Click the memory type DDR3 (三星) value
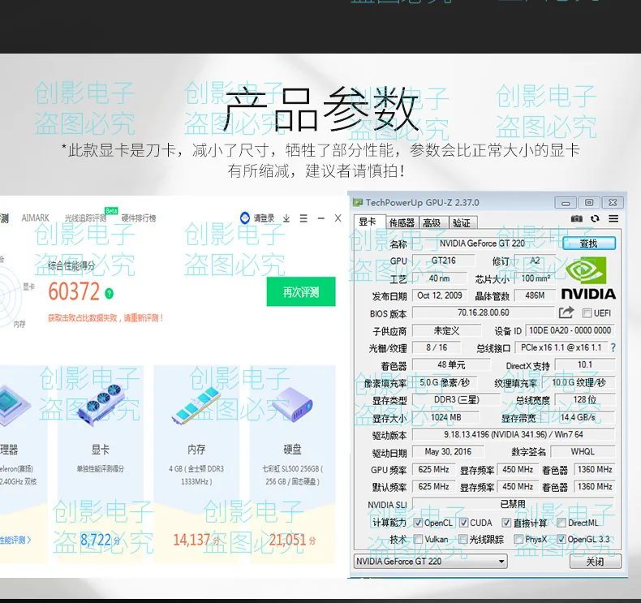This screenshot has width=641, height=603. pos(456,399)
